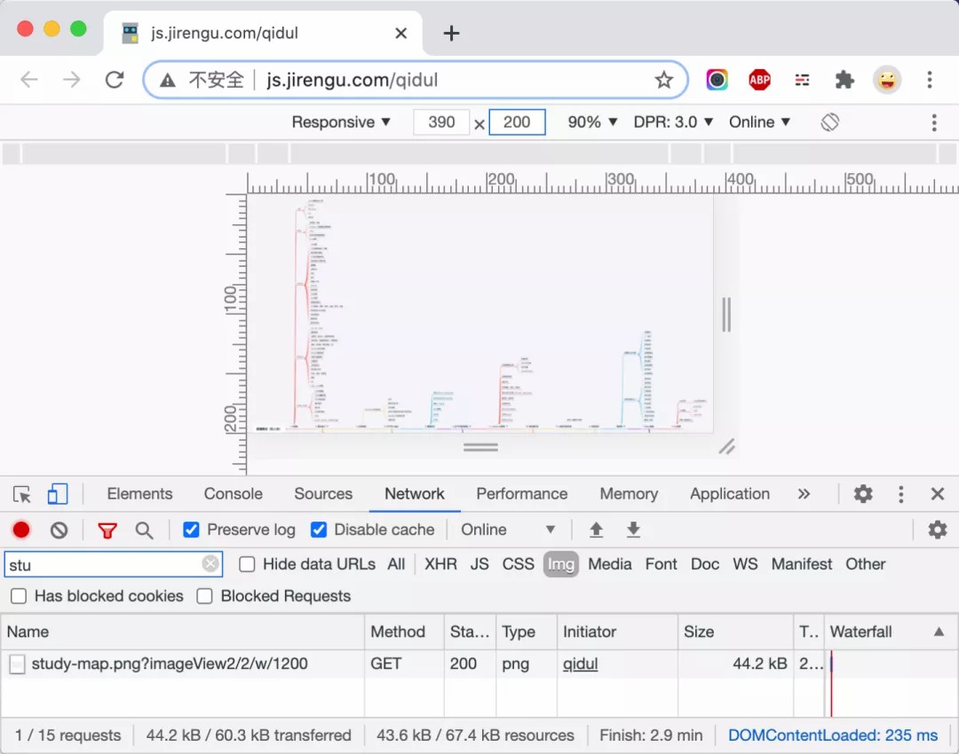Uncheck the Preserve log checkbox
The image size is (959, 754).
[x=191, y=530]
